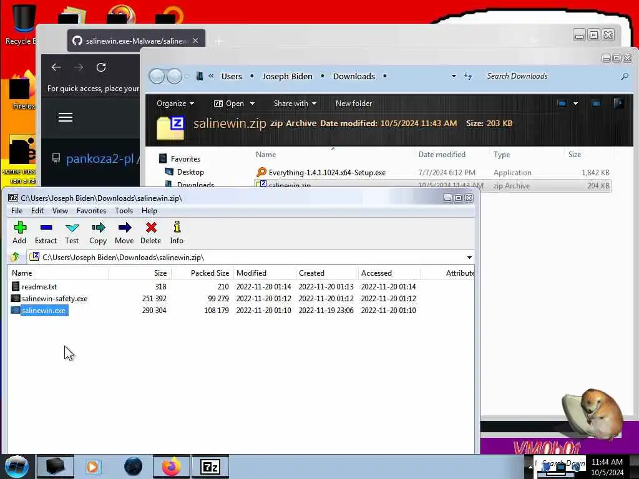
Task: Click the Copy toolbar icon in 7-Zip
Action: coord(98,233)
